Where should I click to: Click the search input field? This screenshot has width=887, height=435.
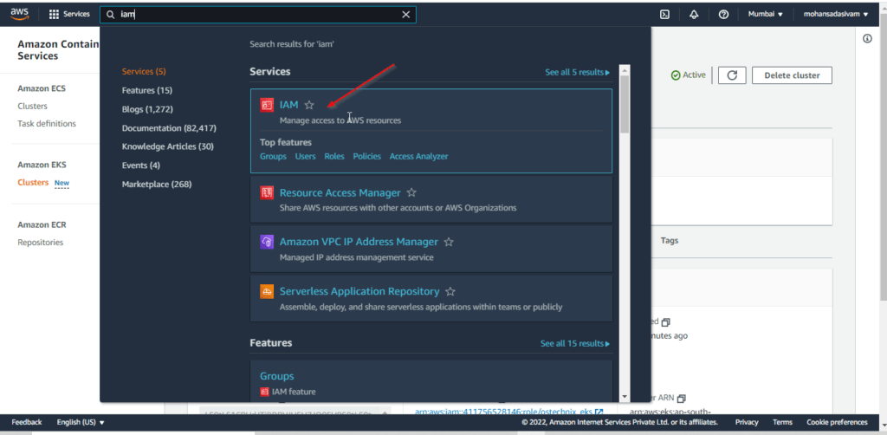point(257,15)
